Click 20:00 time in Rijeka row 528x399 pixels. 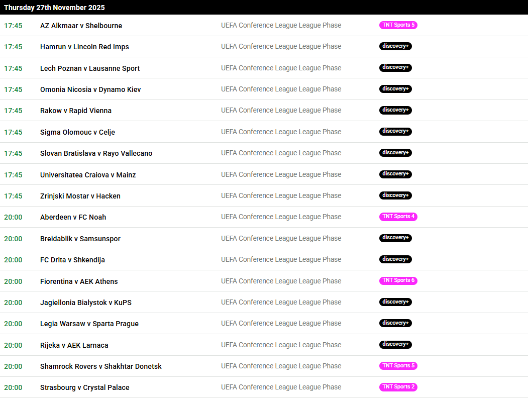pyautogui.click(x=13, y=345)
